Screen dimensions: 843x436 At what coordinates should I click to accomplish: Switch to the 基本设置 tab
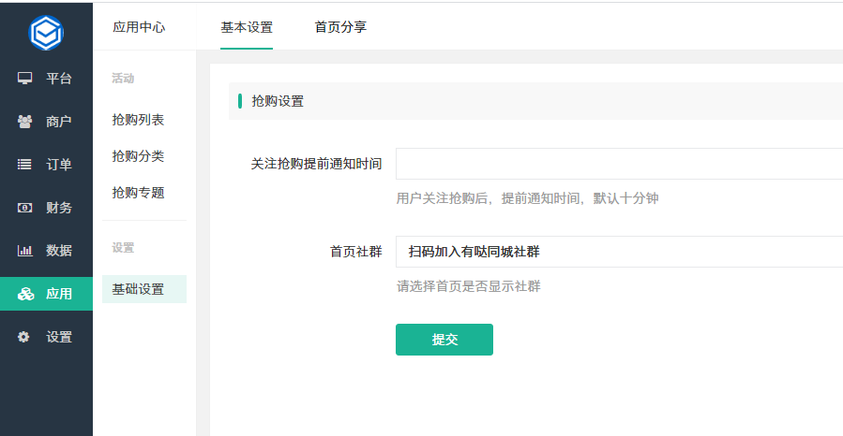(247, 27)
